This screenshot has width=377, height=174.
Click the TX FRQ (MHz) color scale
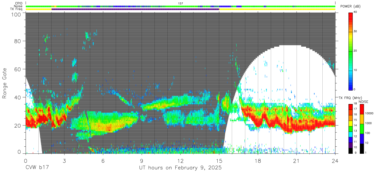[x=351, y=129]
